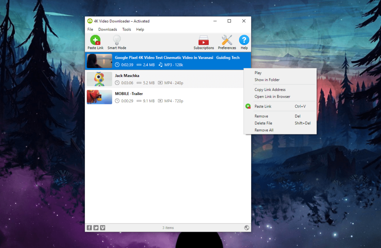Click the music note icon of Google Pixel item
This screenshot has height=248, width=381.
pos(160,65)
